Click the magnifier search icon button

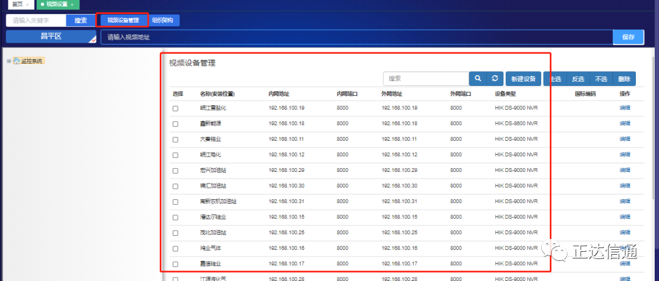pos(477,79)
